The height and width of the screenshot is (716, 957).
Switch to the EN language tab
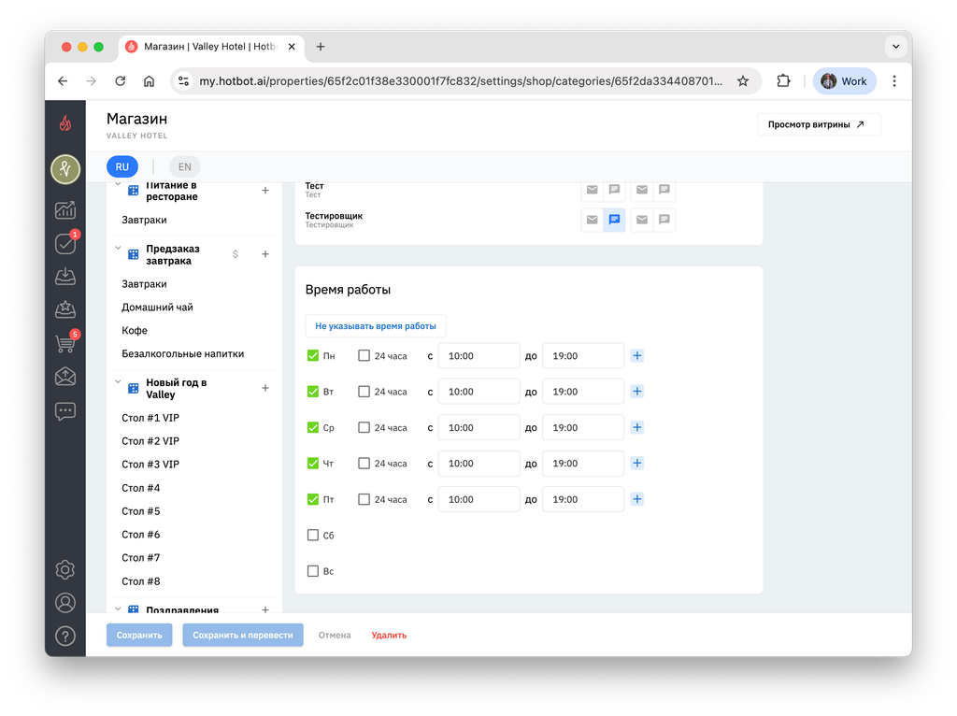[x=184, y=166]
